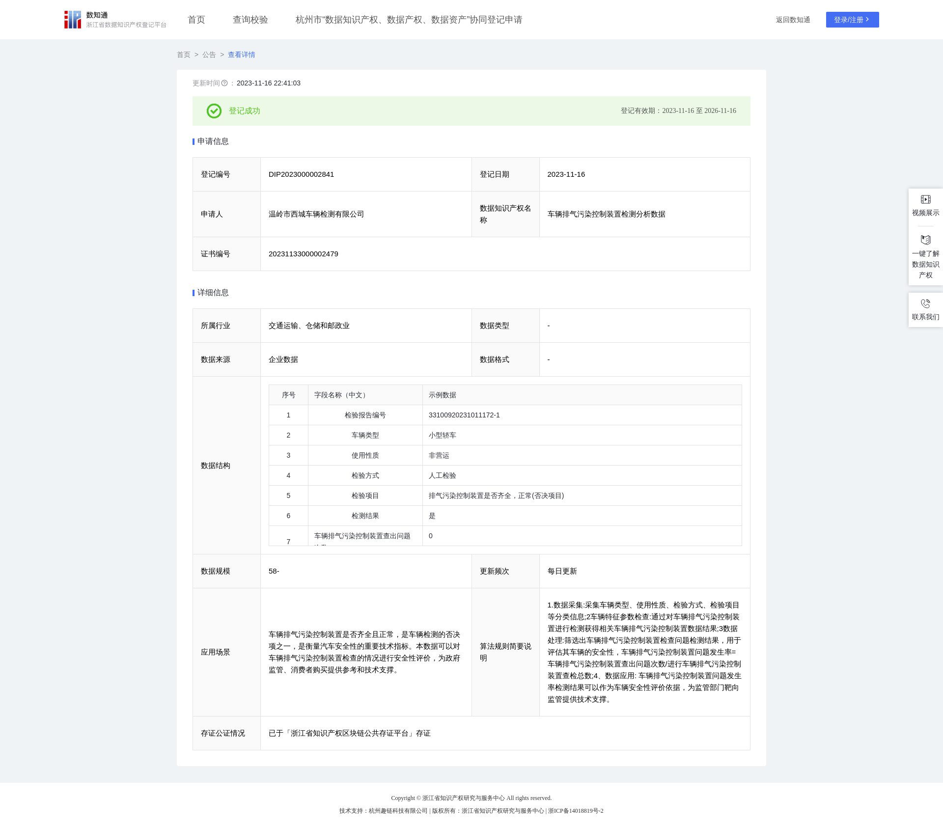
Task: Click the update time 2023-11-16 22:41:03
Action: point(269,83)
